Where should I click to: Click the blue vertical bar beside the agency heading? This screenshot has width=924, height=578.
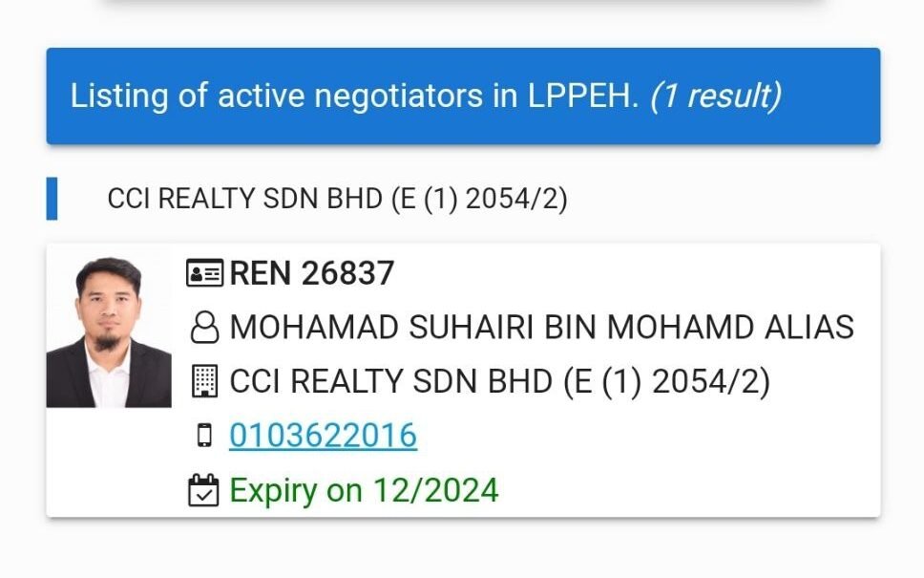coord(52,199)
